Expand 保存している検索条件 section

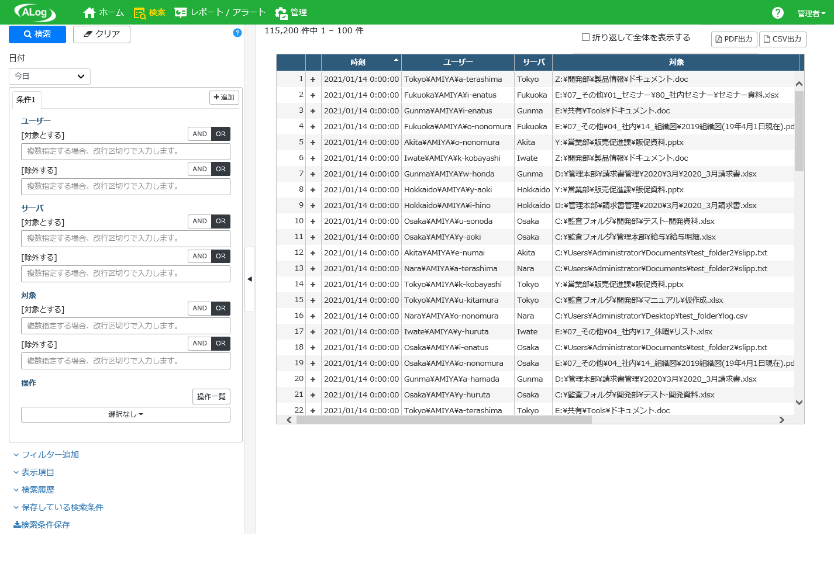[x=58, y=507]
